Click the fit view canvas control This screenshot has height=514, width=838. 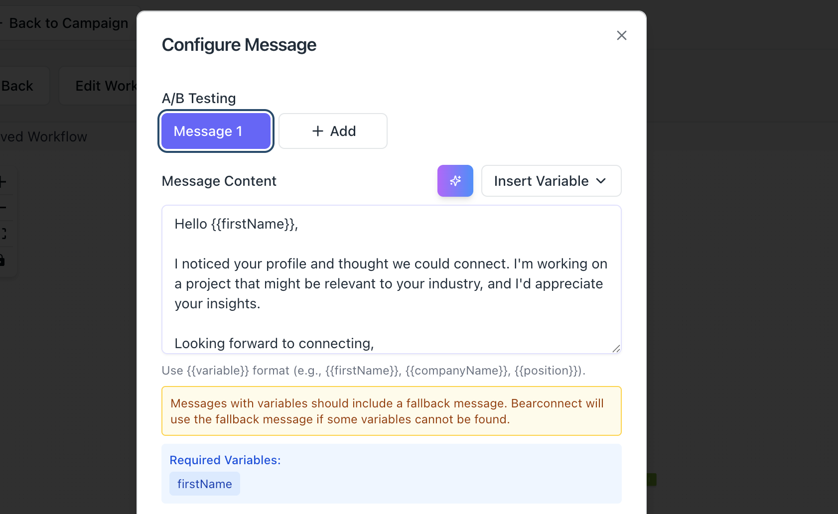[x=3, y=234]
